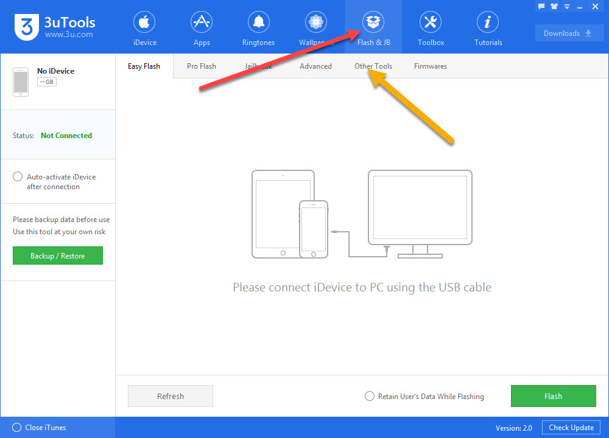Close the 3uTools window
The image size is (609, 438).
click(x=595, y=7)
